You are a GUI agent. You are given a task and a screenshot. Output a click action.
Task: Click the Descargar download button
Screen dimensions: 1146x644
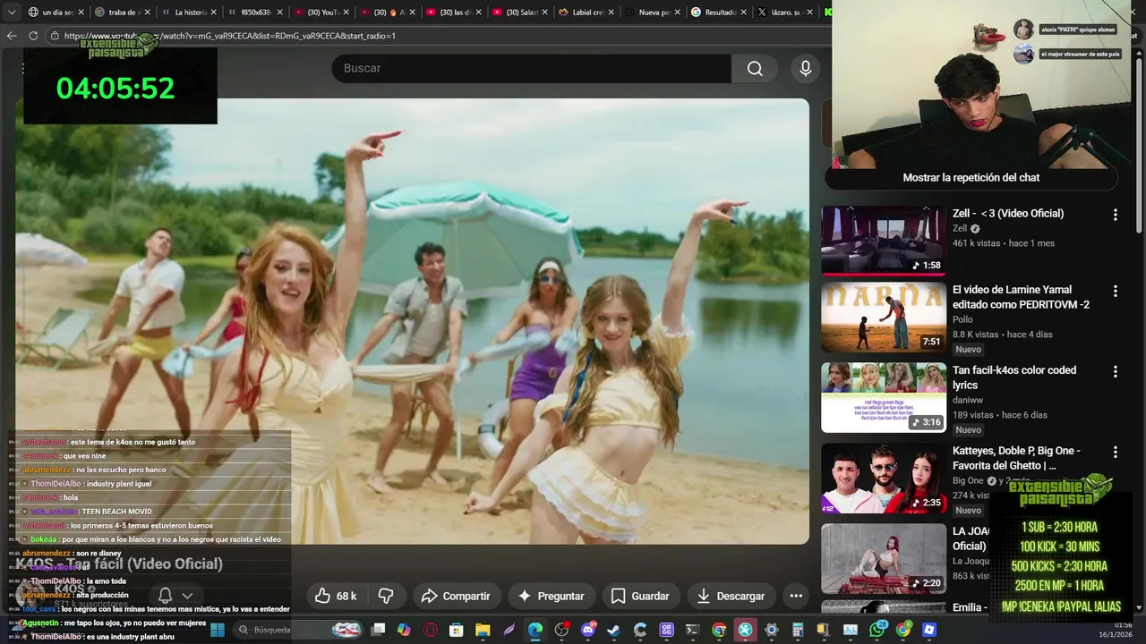(x=731, y=596)
